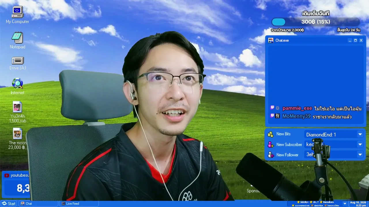
Task: Click the YouTube icon in subscriber widget
Action: (x=7, y=175)
